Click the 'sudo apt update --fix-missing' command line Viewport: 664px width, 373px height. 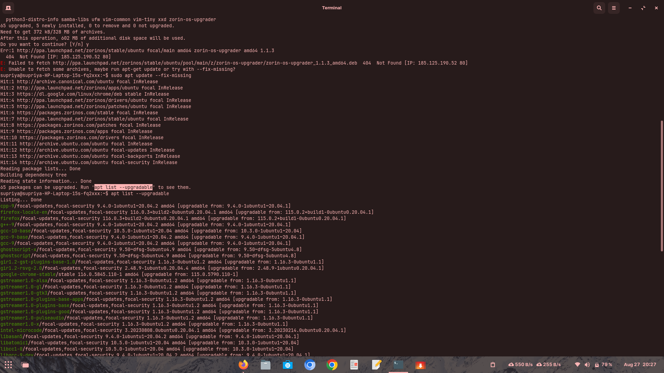[151, 76]
